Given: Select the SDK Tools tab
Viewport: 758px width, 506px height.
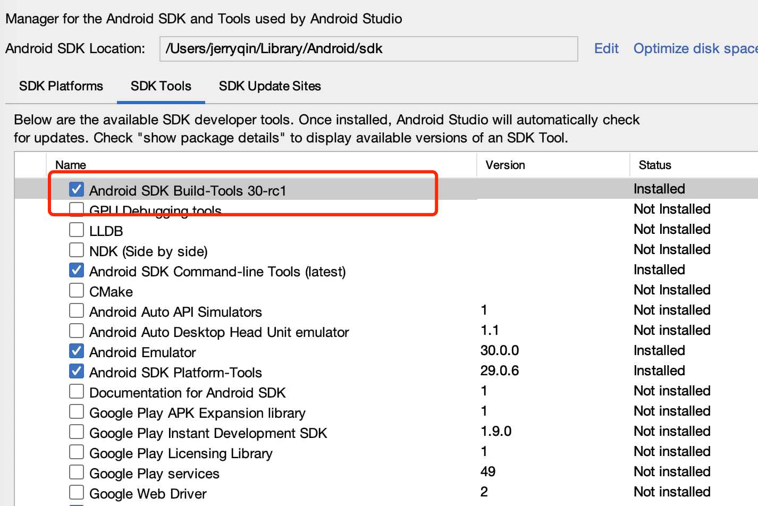Looking at the screenshot, I should pyautogui.click(x=161, y=86).
